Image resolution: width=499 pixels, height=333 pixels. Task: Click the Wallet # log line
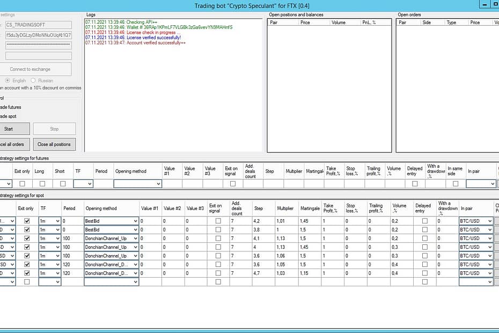click(x=159, y=27)
